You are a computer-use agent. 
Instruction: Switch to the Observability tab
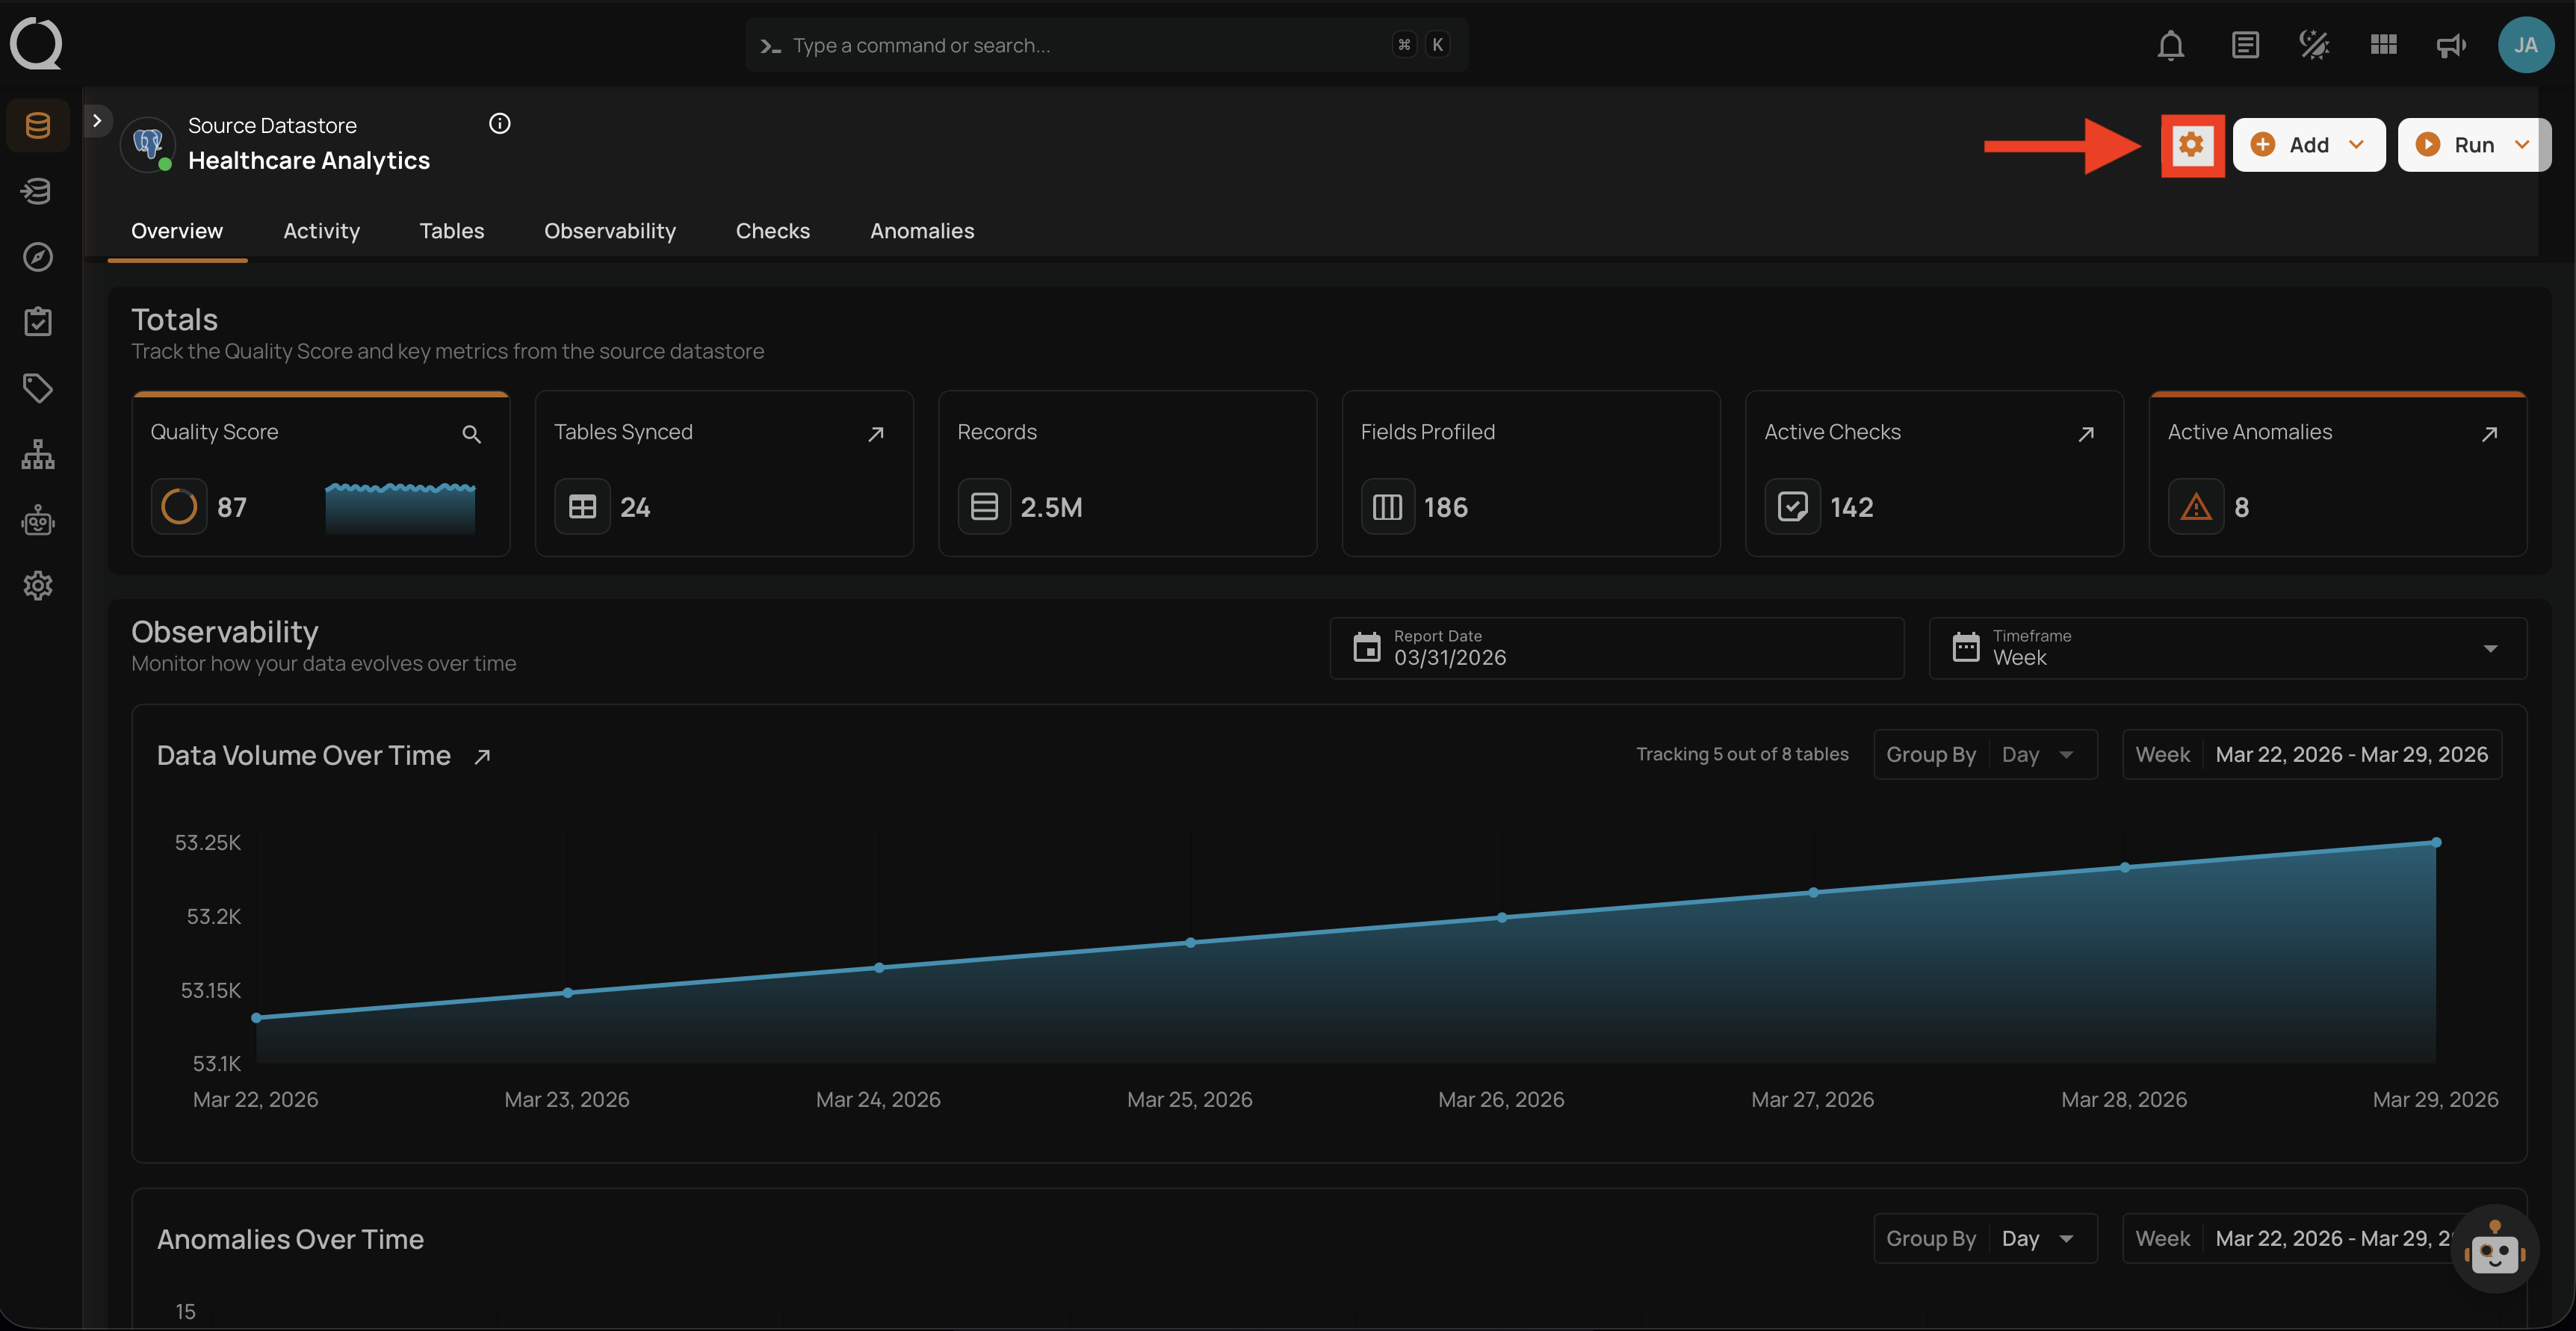(x=609, y=231)
